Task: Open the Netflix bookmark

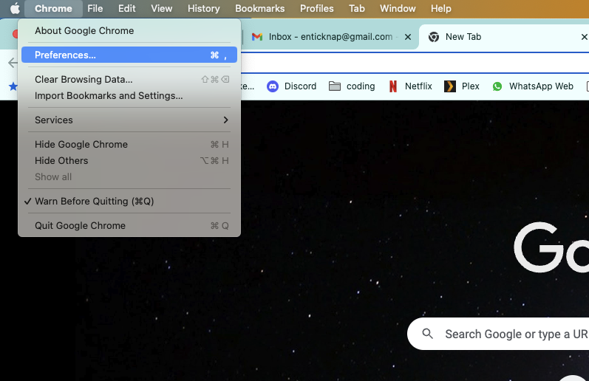Action: click(x=410, y=86)
